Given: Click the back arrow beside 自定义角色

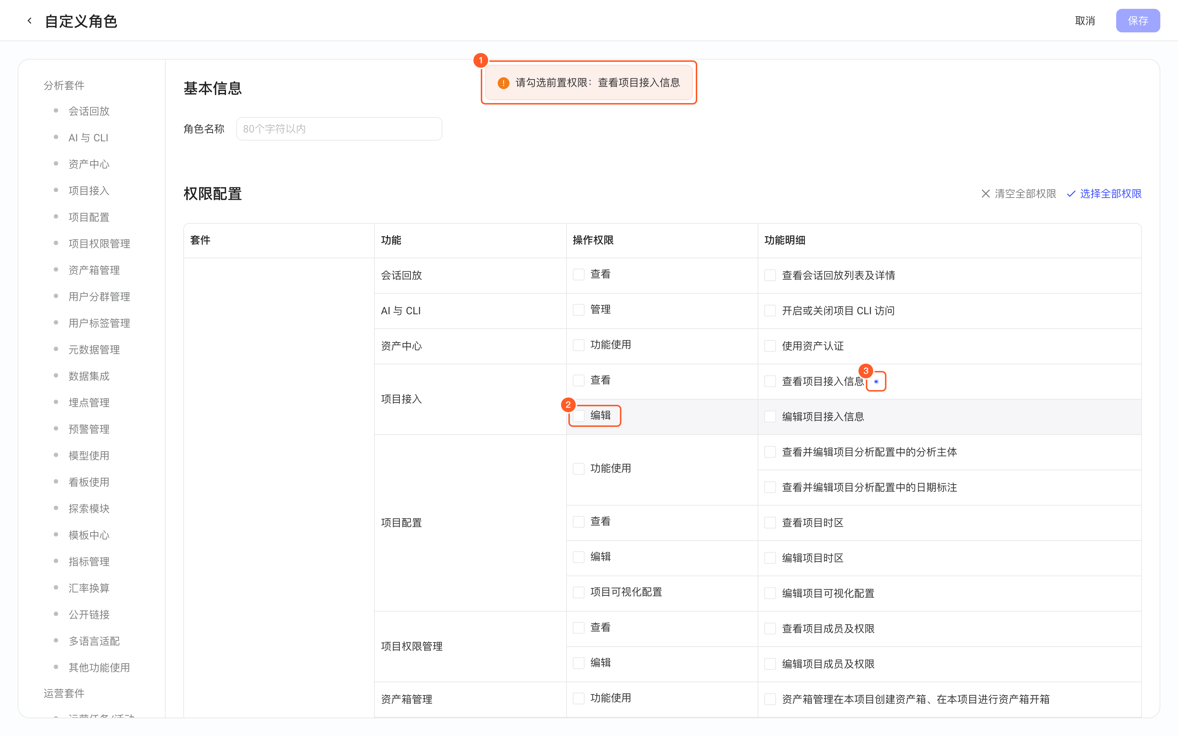Looking at the screenshot, I should coord(30,21).
